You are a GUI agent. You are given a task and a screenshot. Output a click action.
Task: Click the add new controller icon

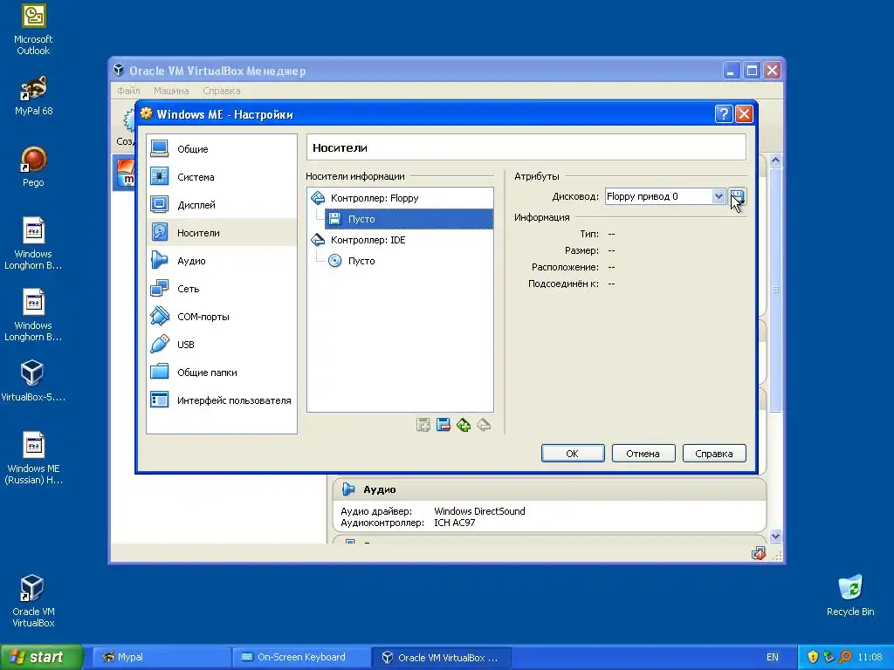click(423, 425)
